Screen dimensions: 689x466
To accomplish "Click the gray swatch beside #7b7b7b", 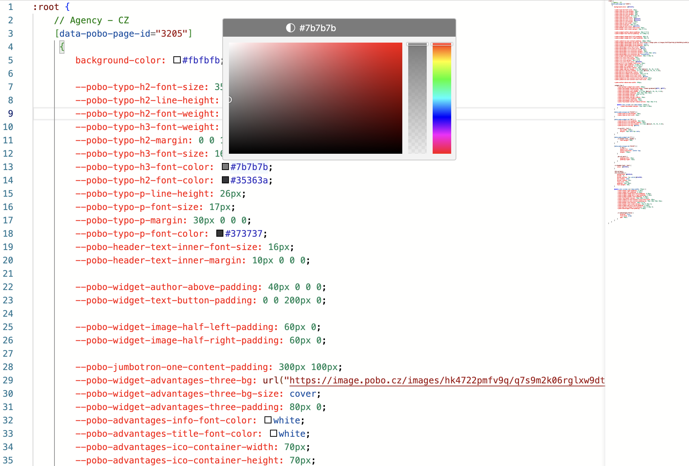I will point(225,167).
